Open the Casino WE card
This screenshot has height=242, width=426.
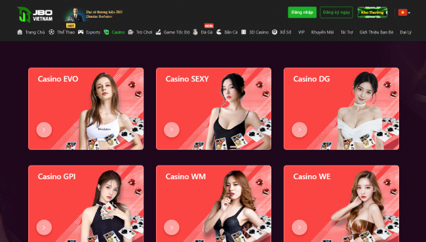pos(341,203)
